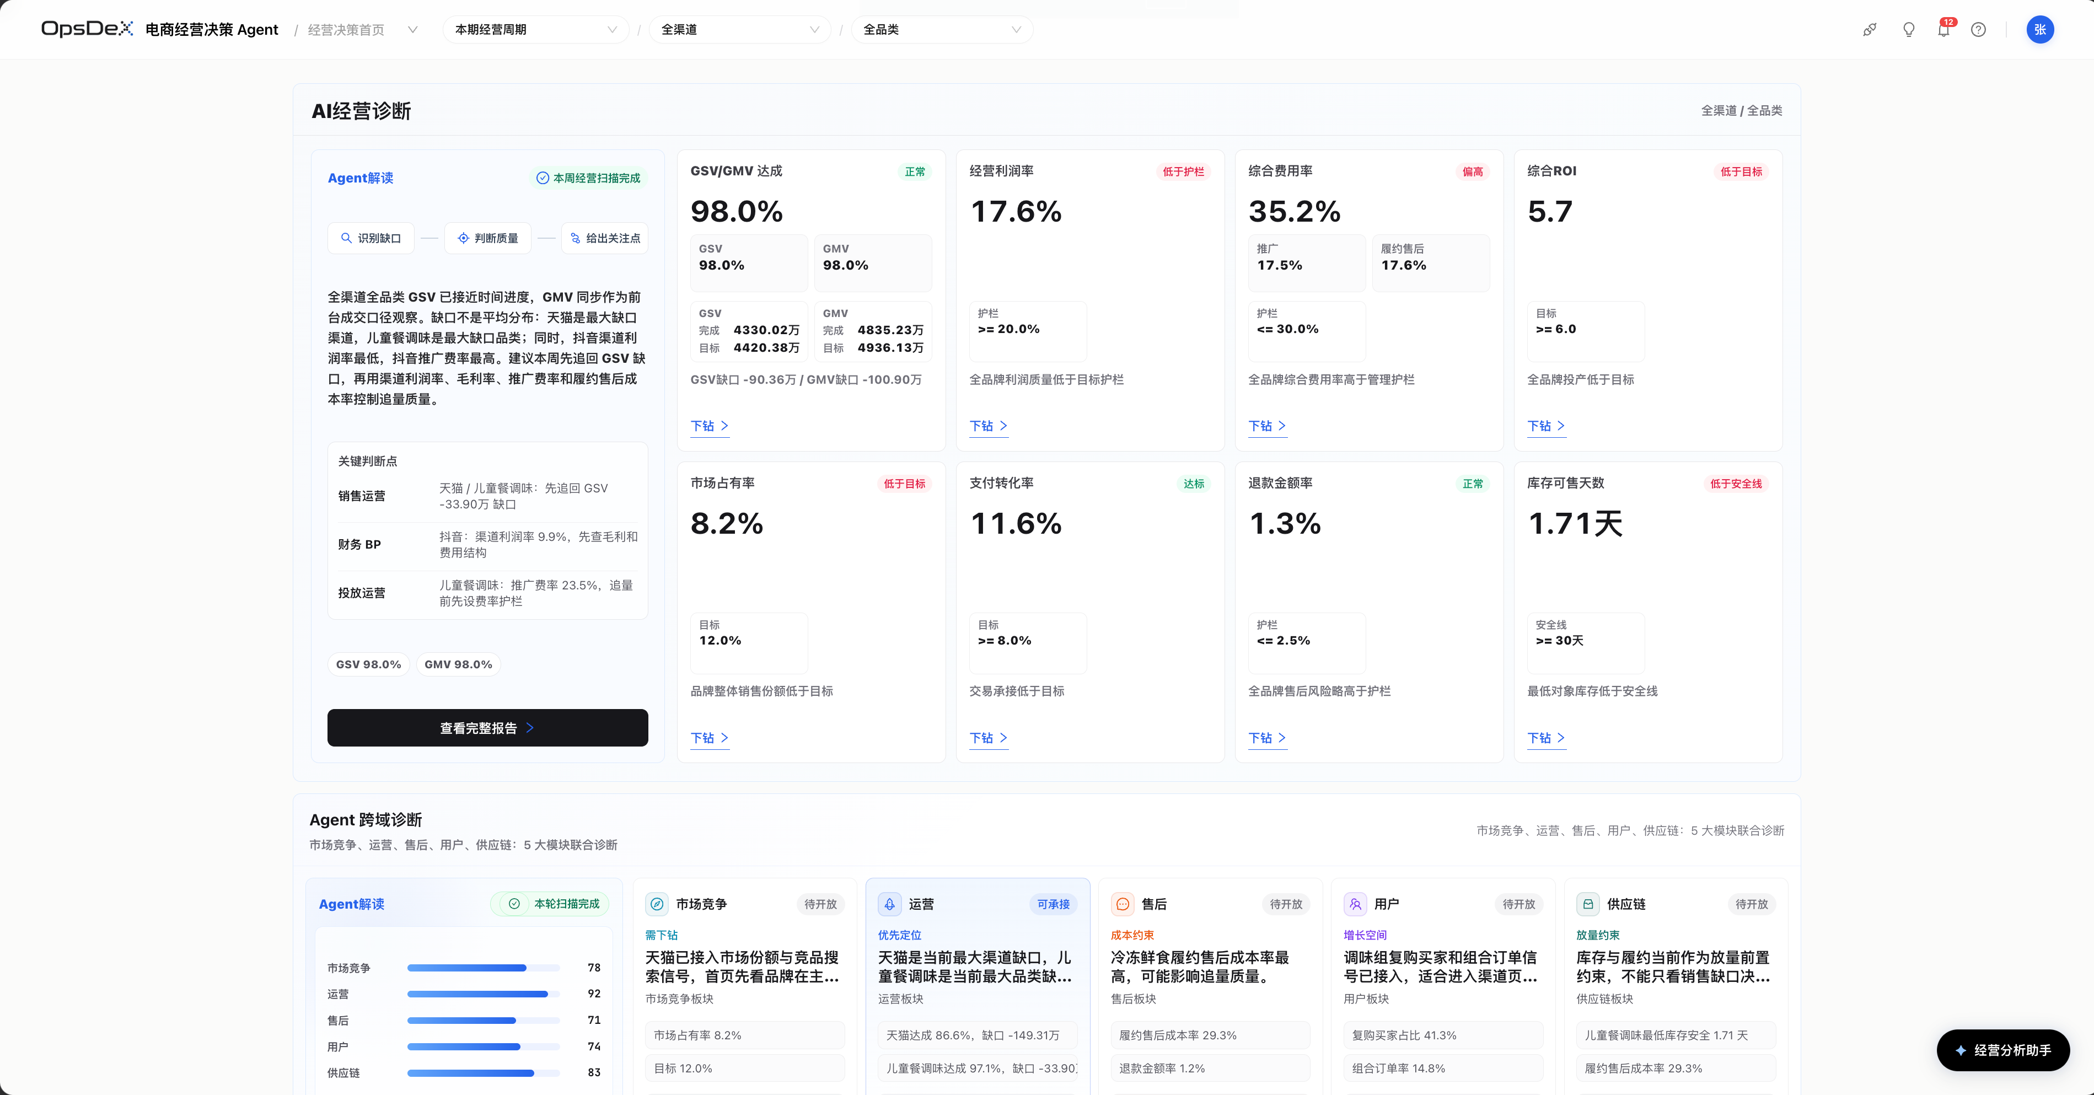Click the 市场竞争 score progress bar

tap(484, 968)
